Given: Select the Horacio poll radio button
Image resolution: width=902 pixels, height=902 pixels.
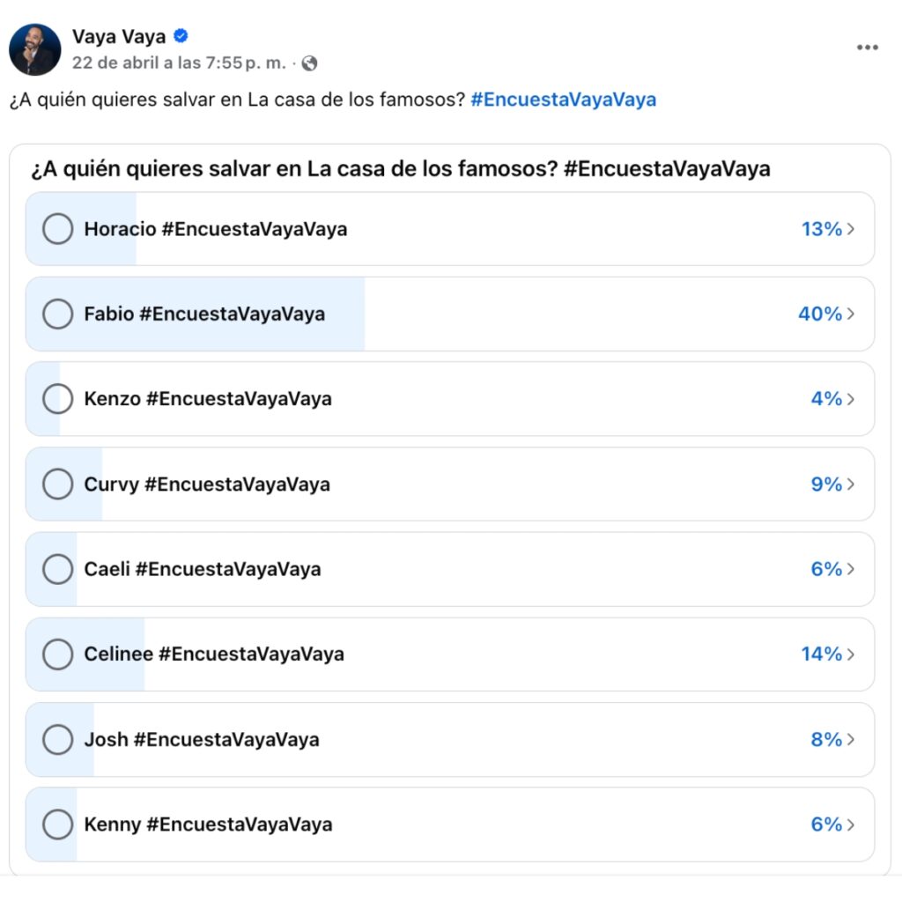Looking at the screenshot, I should (x=57, y=229).
